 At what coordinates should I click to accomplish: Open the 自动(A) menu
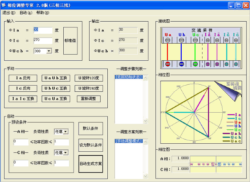26,13
